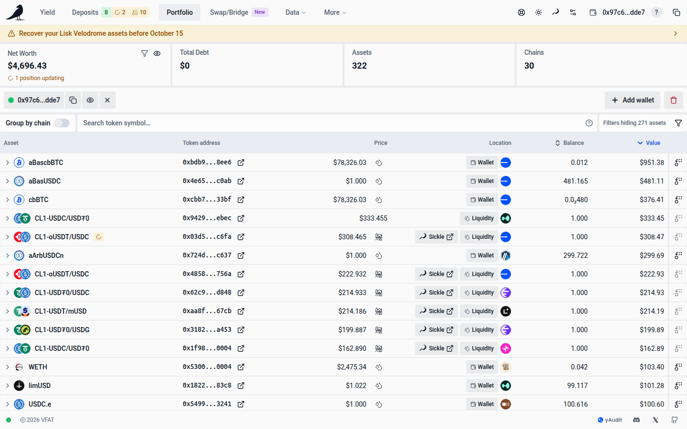Sort by Balance column header

click(570, 143)
